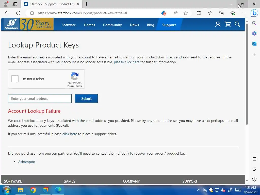Click the COMPANY footer heading
This screenshot has height=195, width=260.
tap(131, 181)
